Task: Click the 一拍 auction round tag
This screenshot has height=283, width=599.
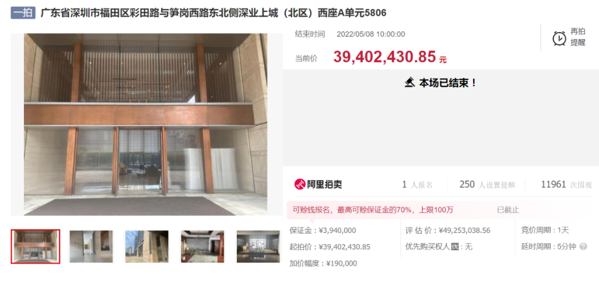Action: tap(23, 13)
